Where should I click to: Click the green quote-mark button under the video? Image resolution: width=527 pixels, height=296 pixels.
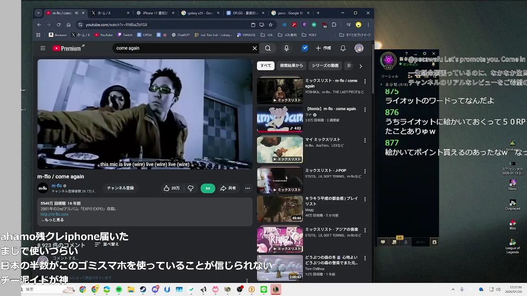(208, 188)
